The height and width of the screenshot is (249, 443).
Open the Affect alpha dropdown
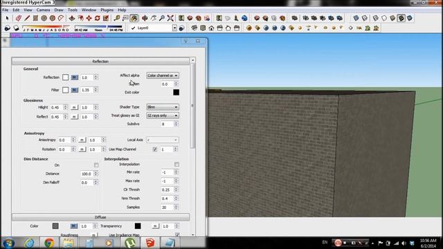coord(163,75)
